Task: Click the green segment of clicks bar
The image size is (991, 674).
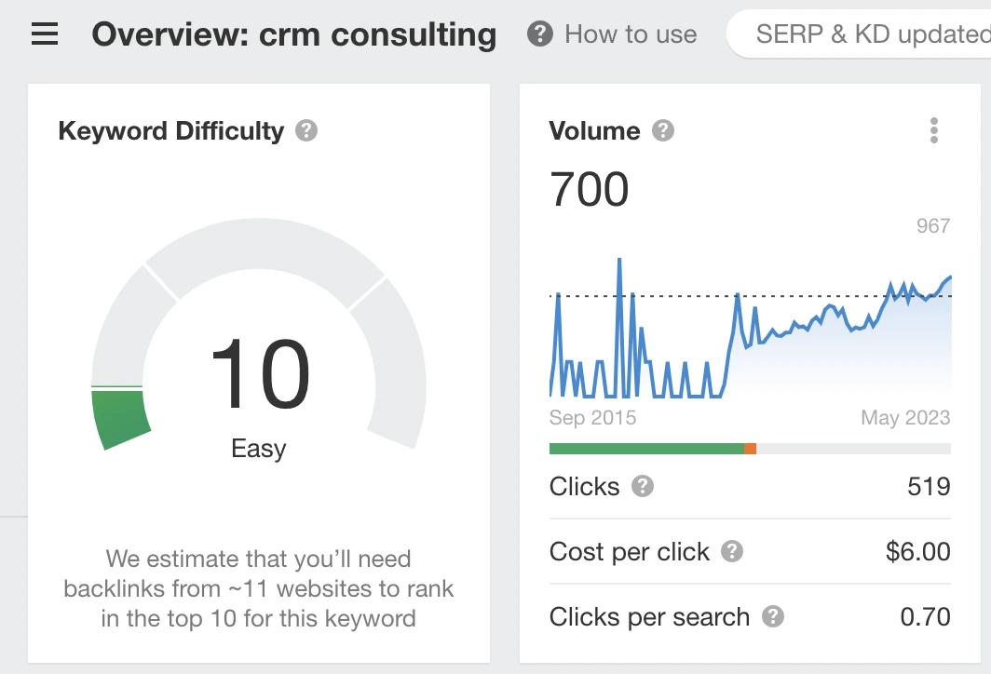Action: coord(646,449)
